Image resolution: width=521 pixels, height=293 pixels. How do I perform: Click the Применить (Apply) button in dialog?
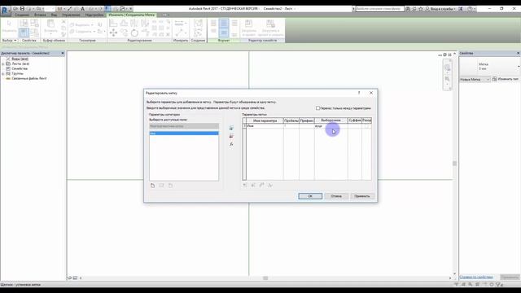pos(362,196)
